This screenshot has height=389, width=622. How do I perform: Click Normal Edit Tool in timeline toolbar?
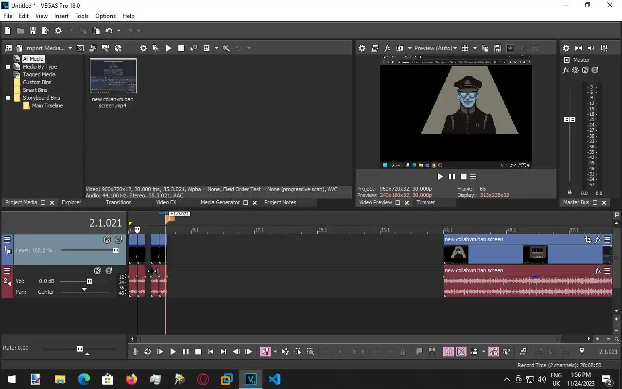click(265, 352)
